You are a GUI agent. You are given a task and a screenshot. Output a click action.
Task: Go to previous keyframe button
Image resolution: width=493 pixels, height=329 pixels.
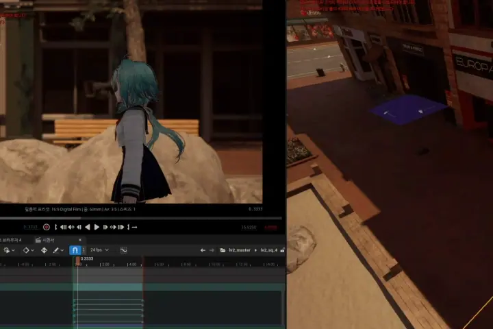pyautogui.click(x=71, y=227)
